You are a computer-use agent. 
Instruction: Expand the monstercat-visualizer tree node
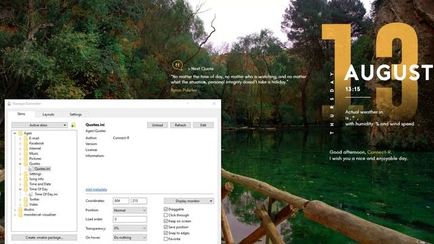pos(15,215)
